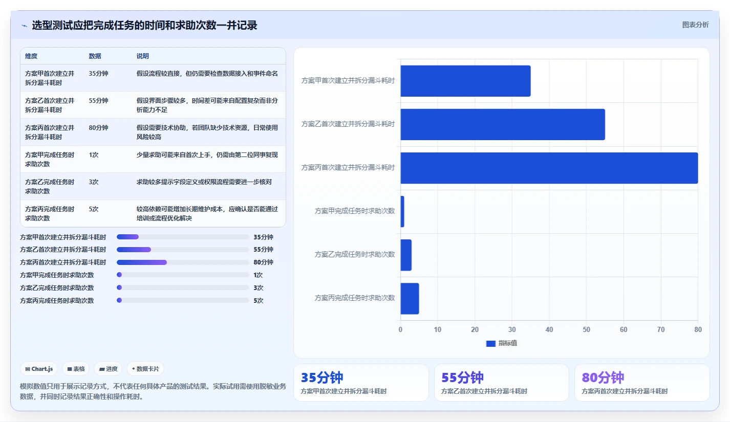Click the x-axis tick labeled 80
730x422 pixels.
coord(698,329)
